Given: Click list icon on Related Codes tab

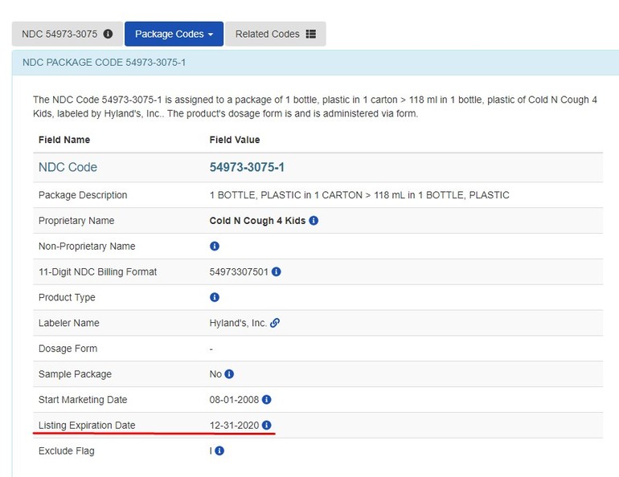Looking at the screenshot, I should (x=311, y=35).
